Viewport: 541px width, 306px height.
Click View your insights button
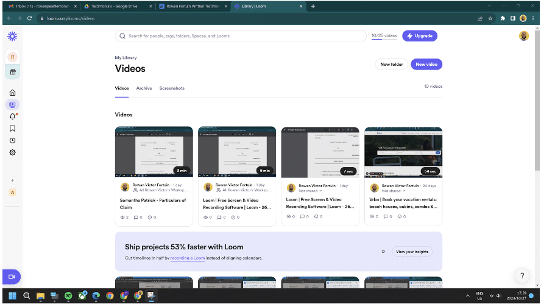pyautogui.click(x=412, y=252)
